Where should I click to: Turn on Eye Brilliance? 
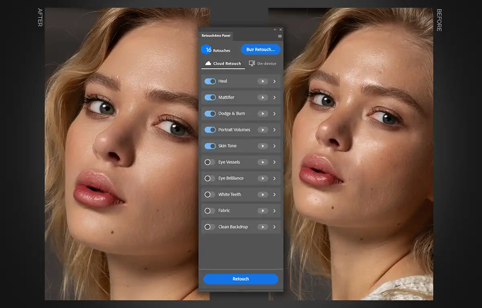click(x=210, y=178)
